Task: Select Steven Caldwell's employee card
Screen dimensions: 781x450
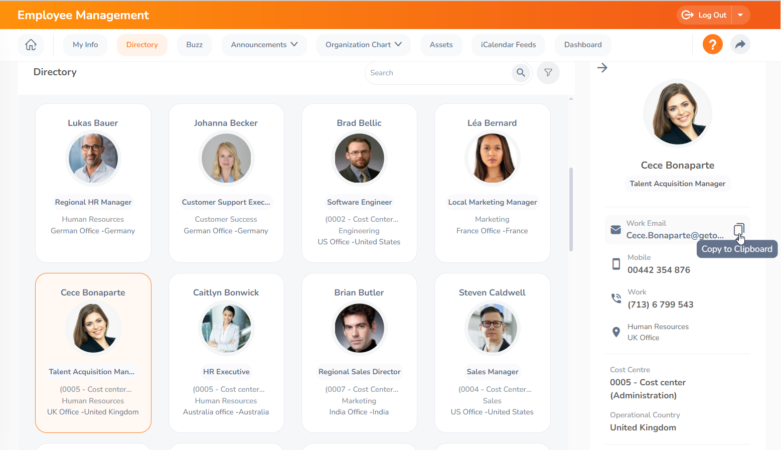Action: [493, 353]
